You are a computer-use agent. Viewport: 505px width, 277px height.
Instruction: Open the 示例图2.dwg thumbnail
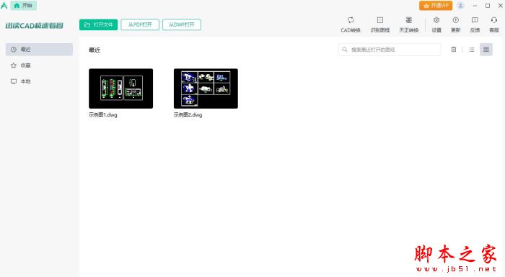(x=206, y=88)
